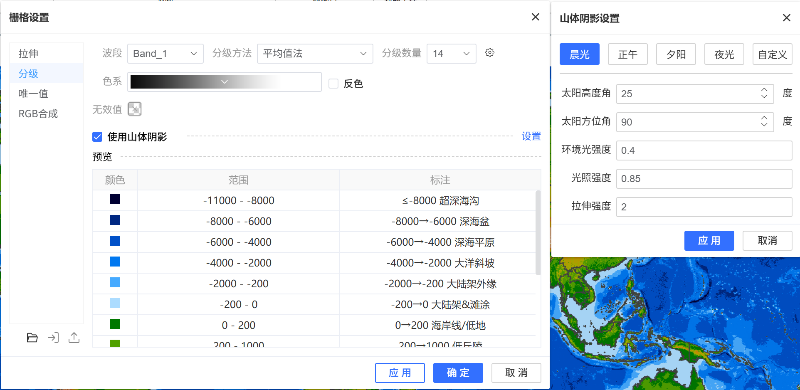Enable the 反色 checkbox
The image size is (800, 390).
(333, 84)
